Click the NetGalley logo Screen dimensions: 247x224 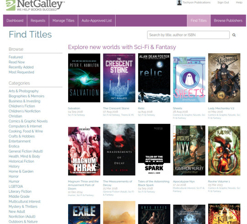tap(35, 6)
